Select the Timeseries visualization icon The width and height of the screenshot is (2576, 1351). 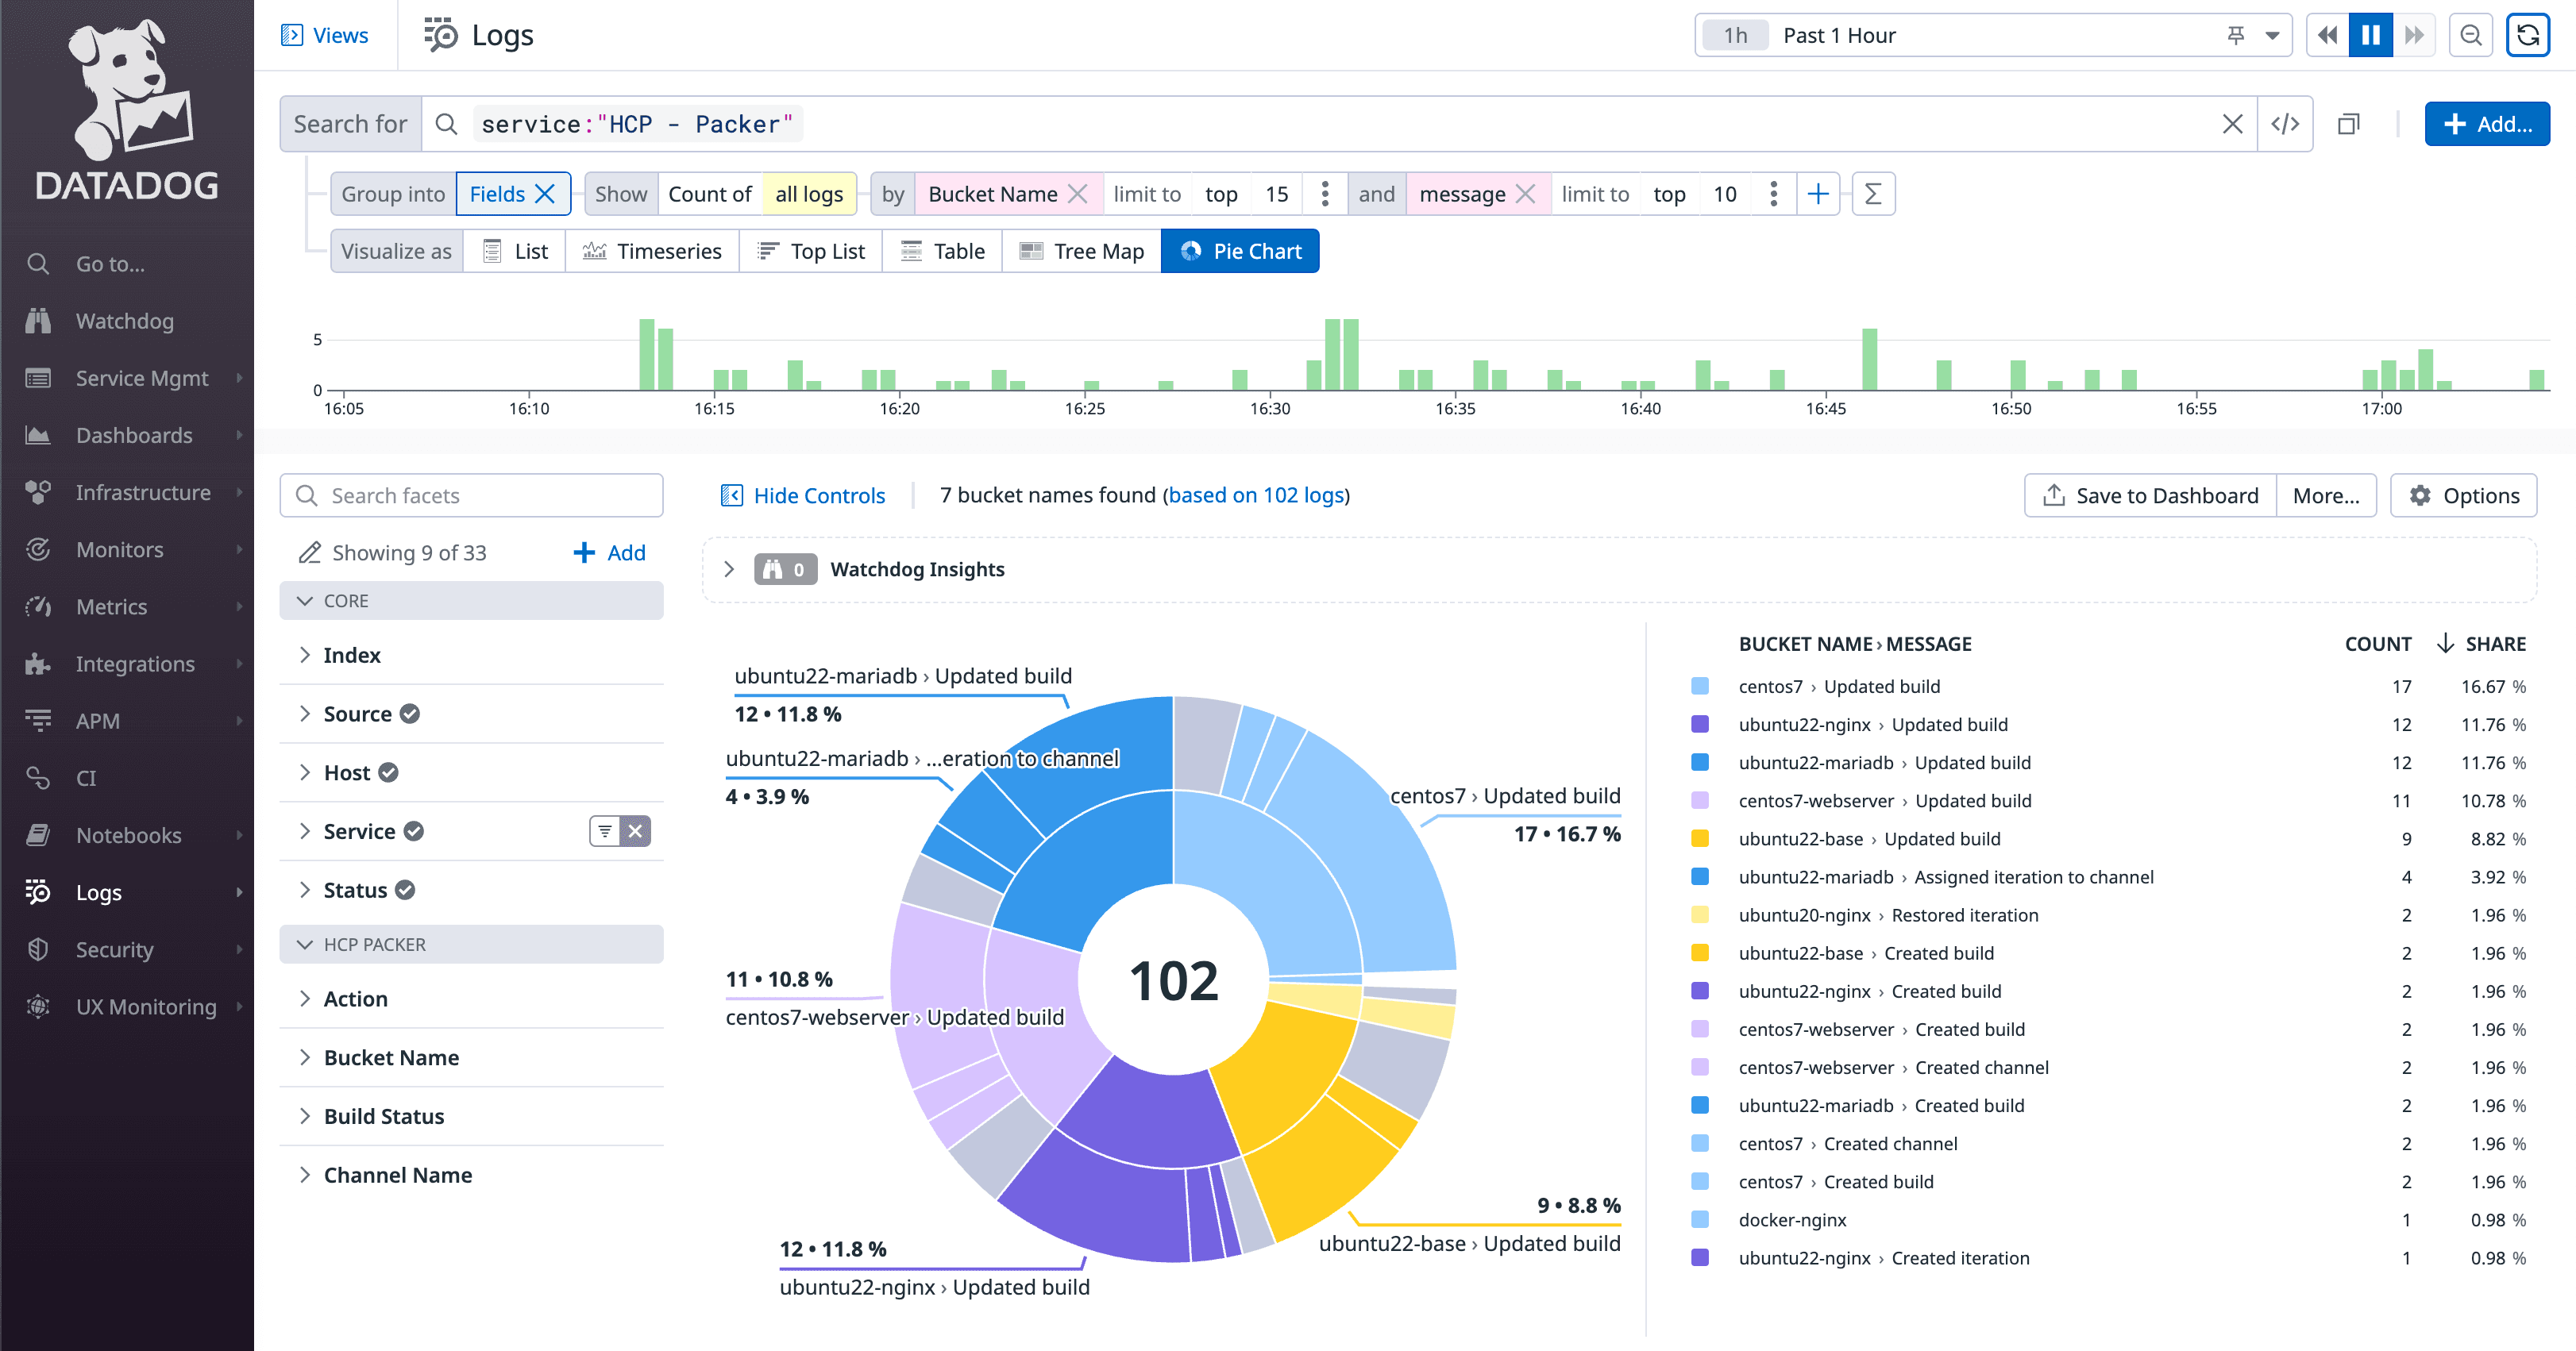(594, 251)
